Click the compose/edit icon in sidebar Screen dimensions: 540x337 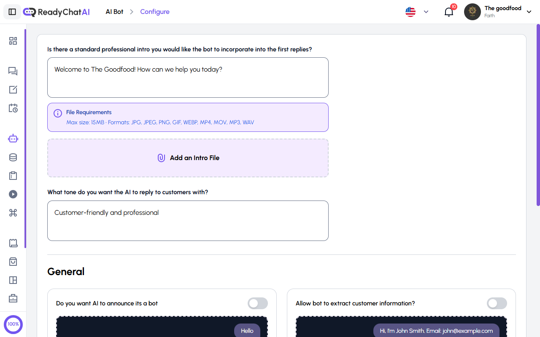13,90
